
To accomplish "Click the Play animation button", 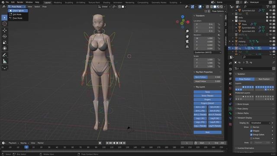I will (117, 143).
